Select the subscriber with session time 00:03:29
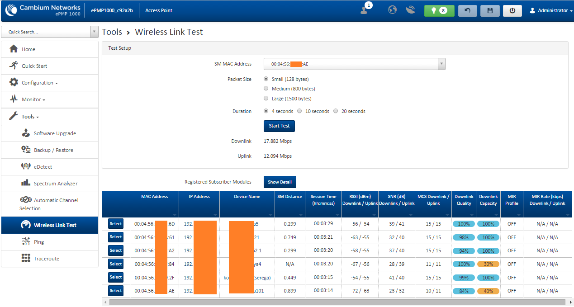The height and width of the screenshot is (307, 574). 116,224
